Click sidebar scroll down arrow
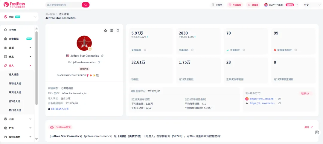Image resolution: width=323 pixels, height=144 pixels. (x=36, y=139)
